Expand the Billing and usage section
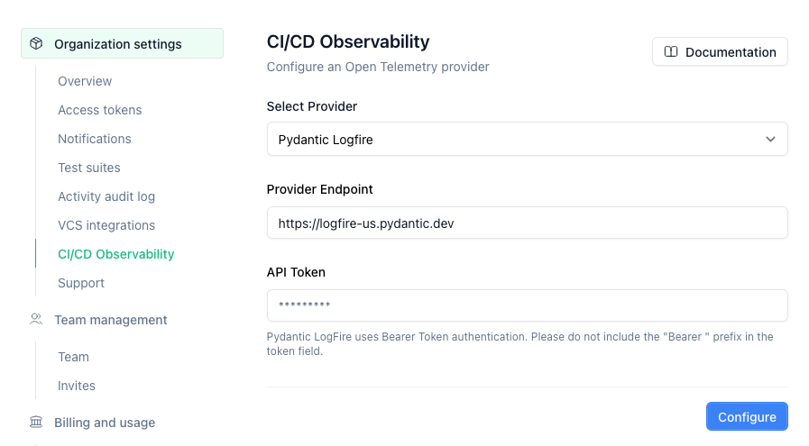This screenshot has width=809, height=446. click(105, 423)
